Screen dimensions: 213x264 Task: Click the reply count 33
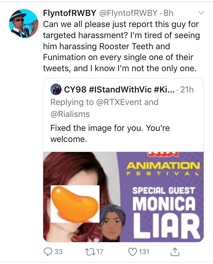pos(58,251)
